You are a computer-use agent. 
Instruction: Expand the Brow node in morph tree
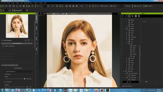(x=127, y=39)
